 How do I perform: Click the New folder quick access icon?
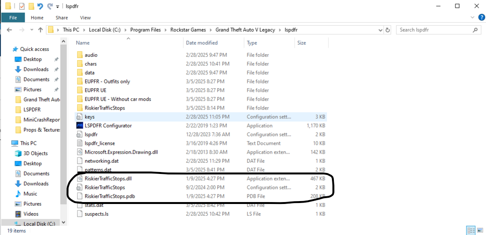pos(31,6)
